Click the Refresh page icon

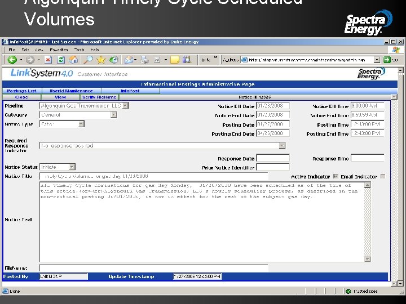pyautogui.click(x=61, y=60)
